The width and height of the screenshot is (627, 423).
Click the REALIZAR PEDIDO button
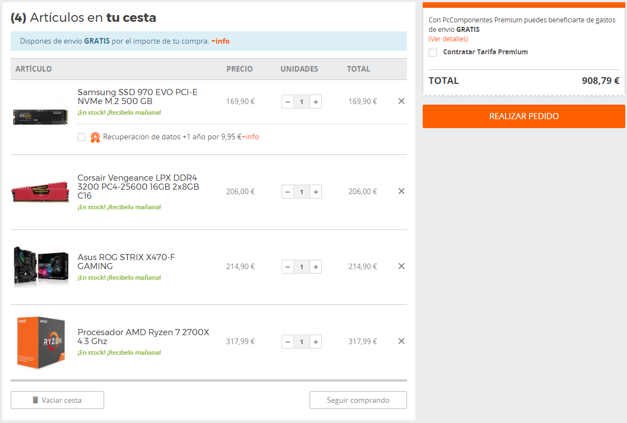[524, 116]
